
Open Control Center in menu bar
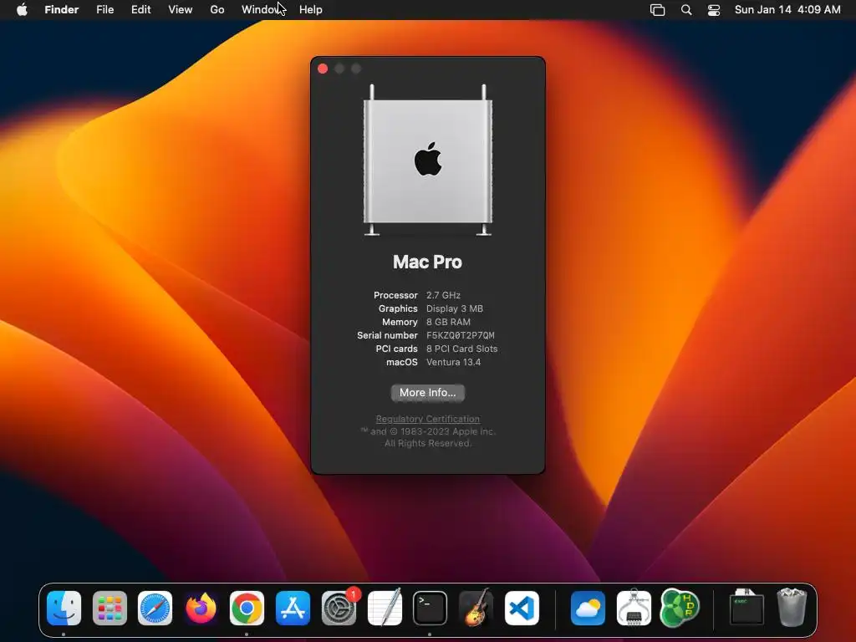click(x=714, y=10)
